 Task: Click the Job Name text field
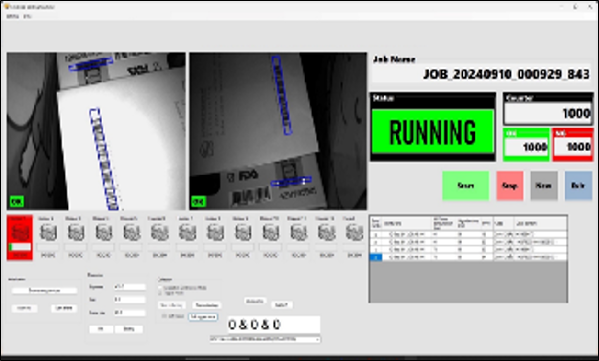tap(481, 74)
